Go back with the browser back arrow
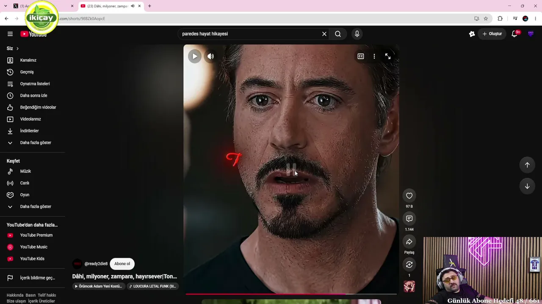 (x=6, y=19)
